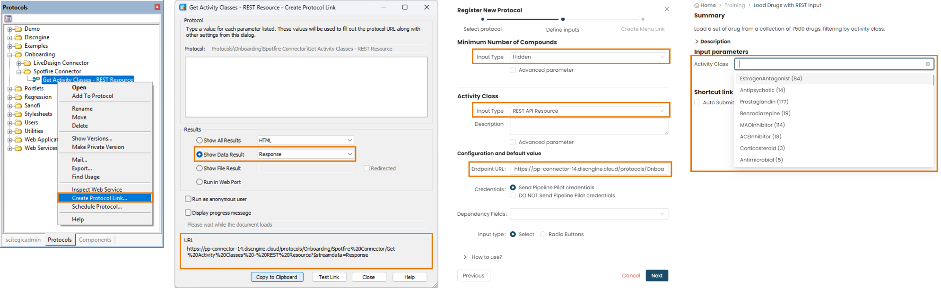941x288 pixels.
Task: Check Advanced parameter under Activity Class
Action: click(513, 142)
